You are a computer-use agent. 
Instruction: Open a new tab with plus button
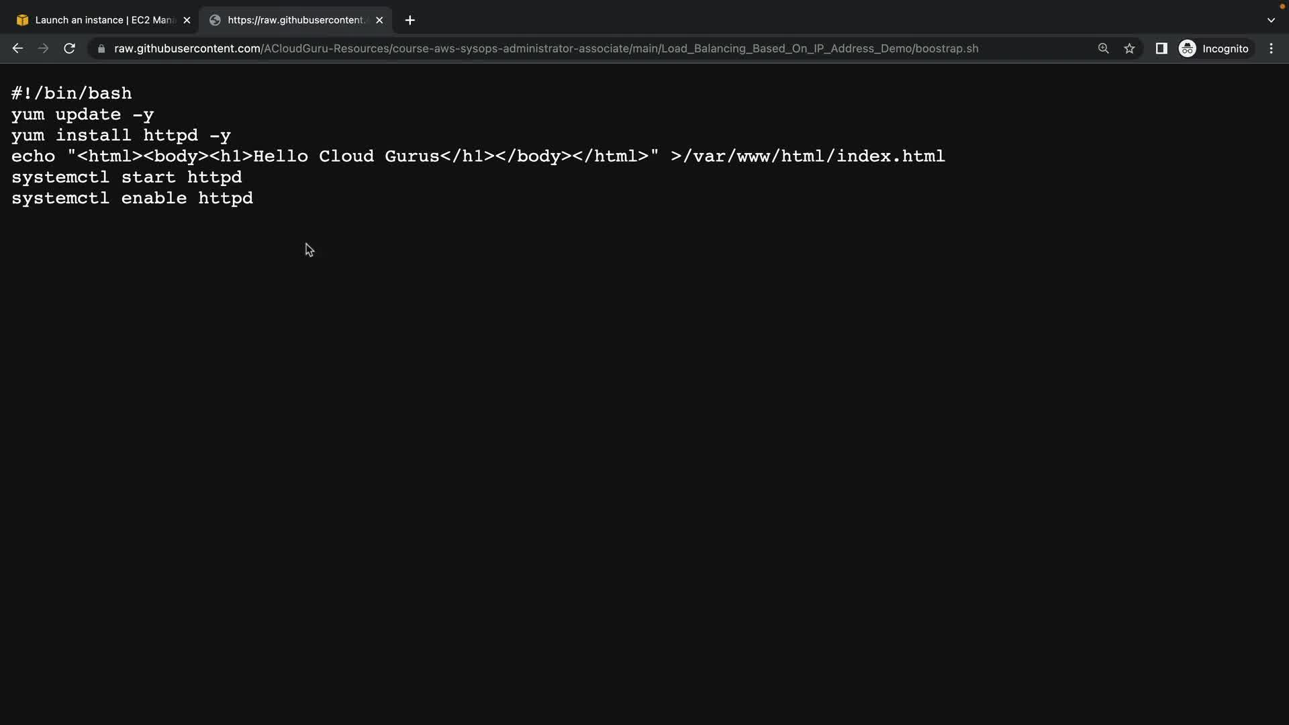410,20
